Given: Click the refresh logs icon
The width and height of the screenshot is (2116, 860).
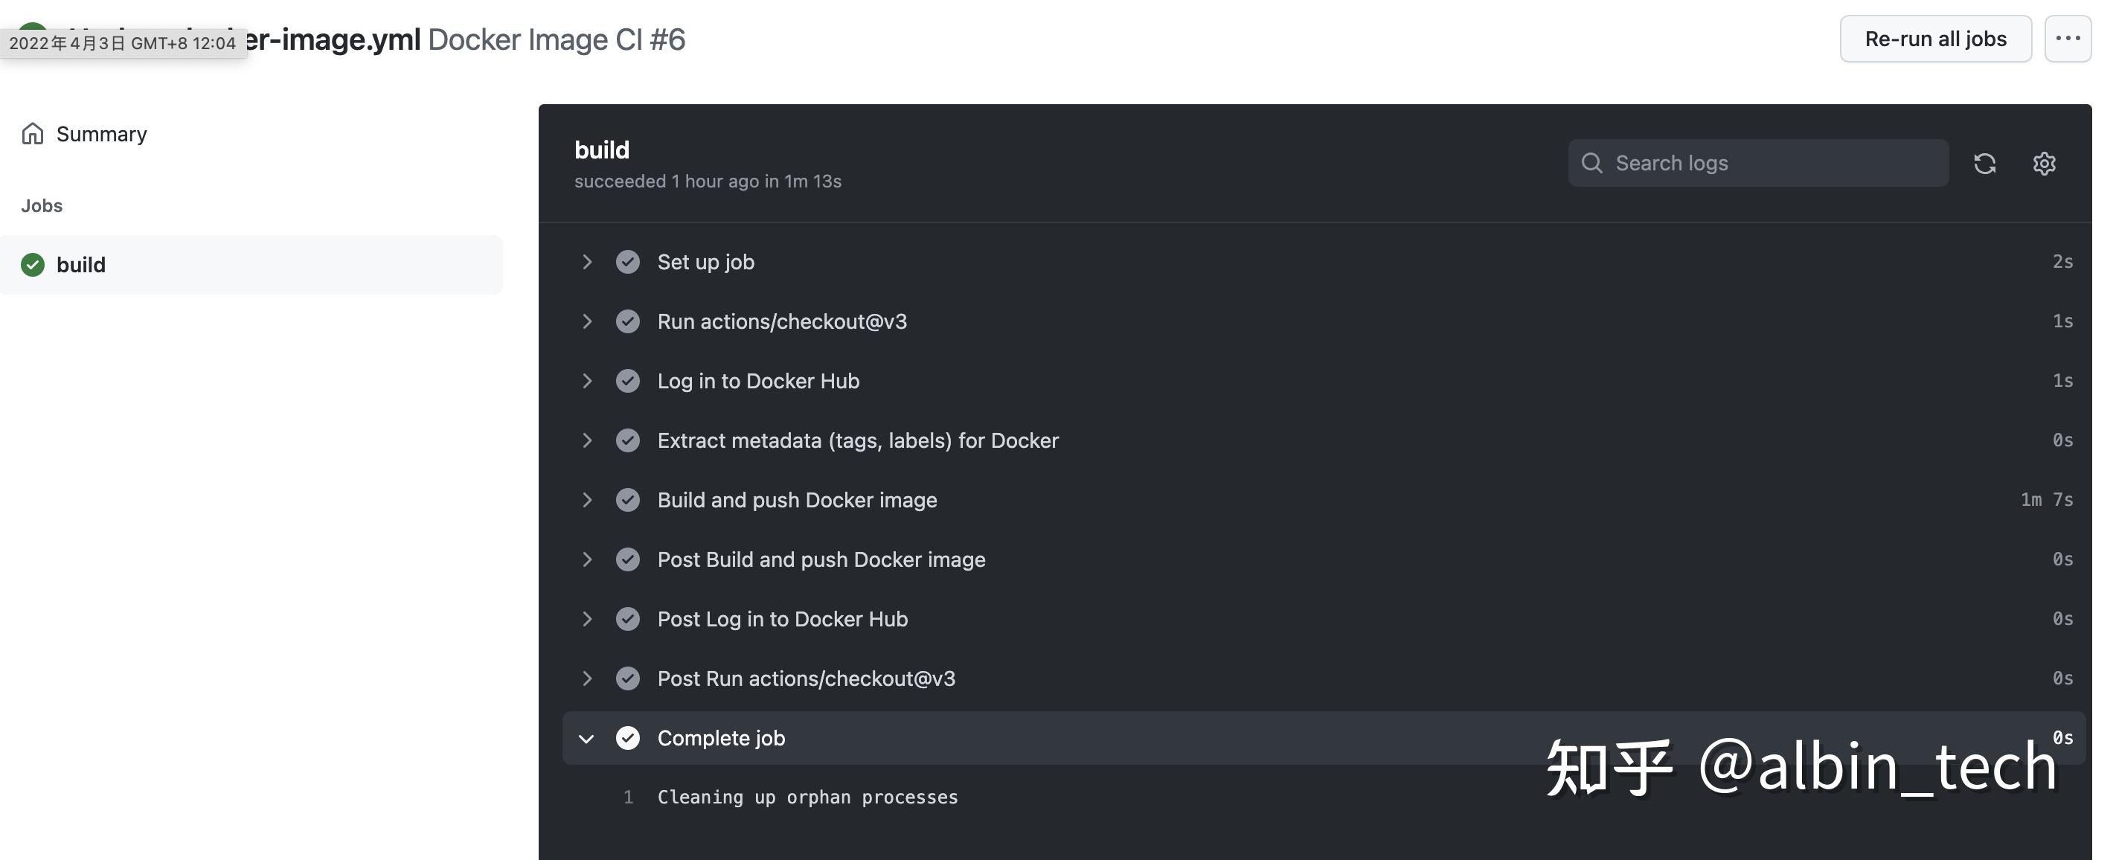Looking at the screenshot, I should click(1985, 164).
